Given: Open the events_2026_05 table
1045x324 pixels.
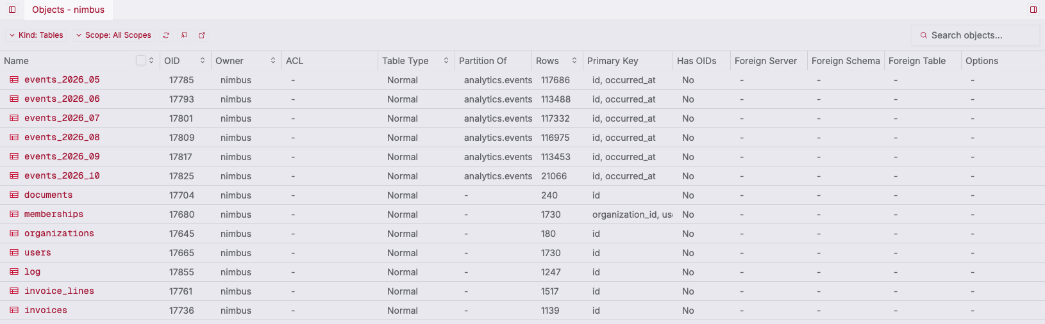Looking at the screenshot, I should [62, 80].
